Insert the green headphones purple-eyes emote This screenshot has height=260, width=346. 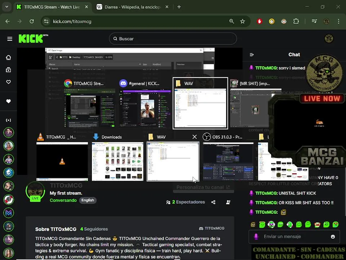point(271,224)
